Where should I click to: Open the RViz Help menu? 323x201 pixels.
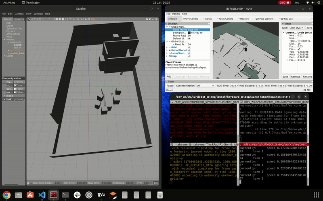pyautogui.click(x=185, y=14)
